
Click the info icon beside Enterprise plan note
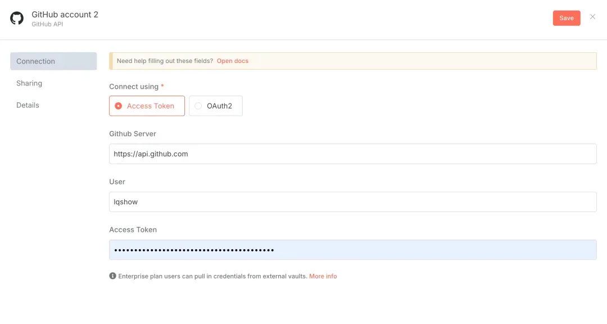pos(112,276)
